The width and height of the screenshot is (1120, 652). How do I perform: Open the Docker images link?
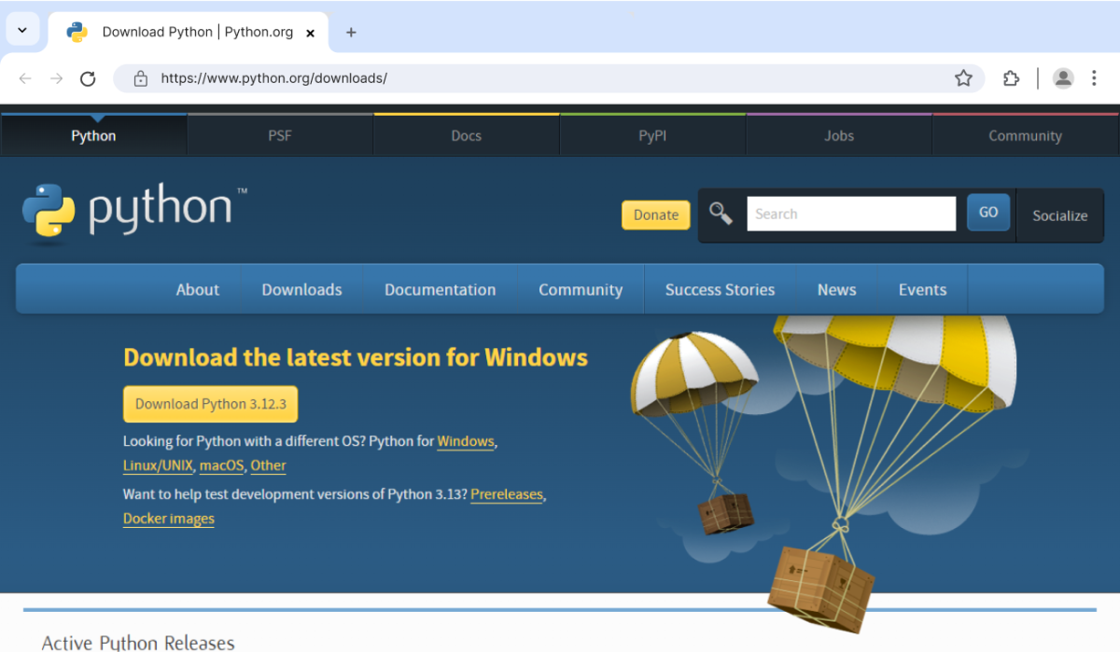click(168, 519)
